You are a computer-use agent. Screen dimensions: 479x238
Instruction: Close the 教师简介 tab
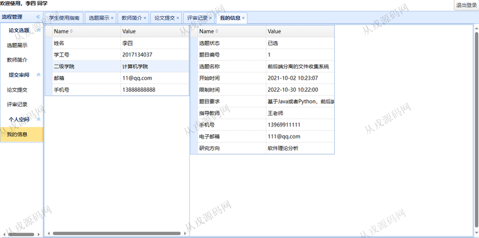pos(145,18)
